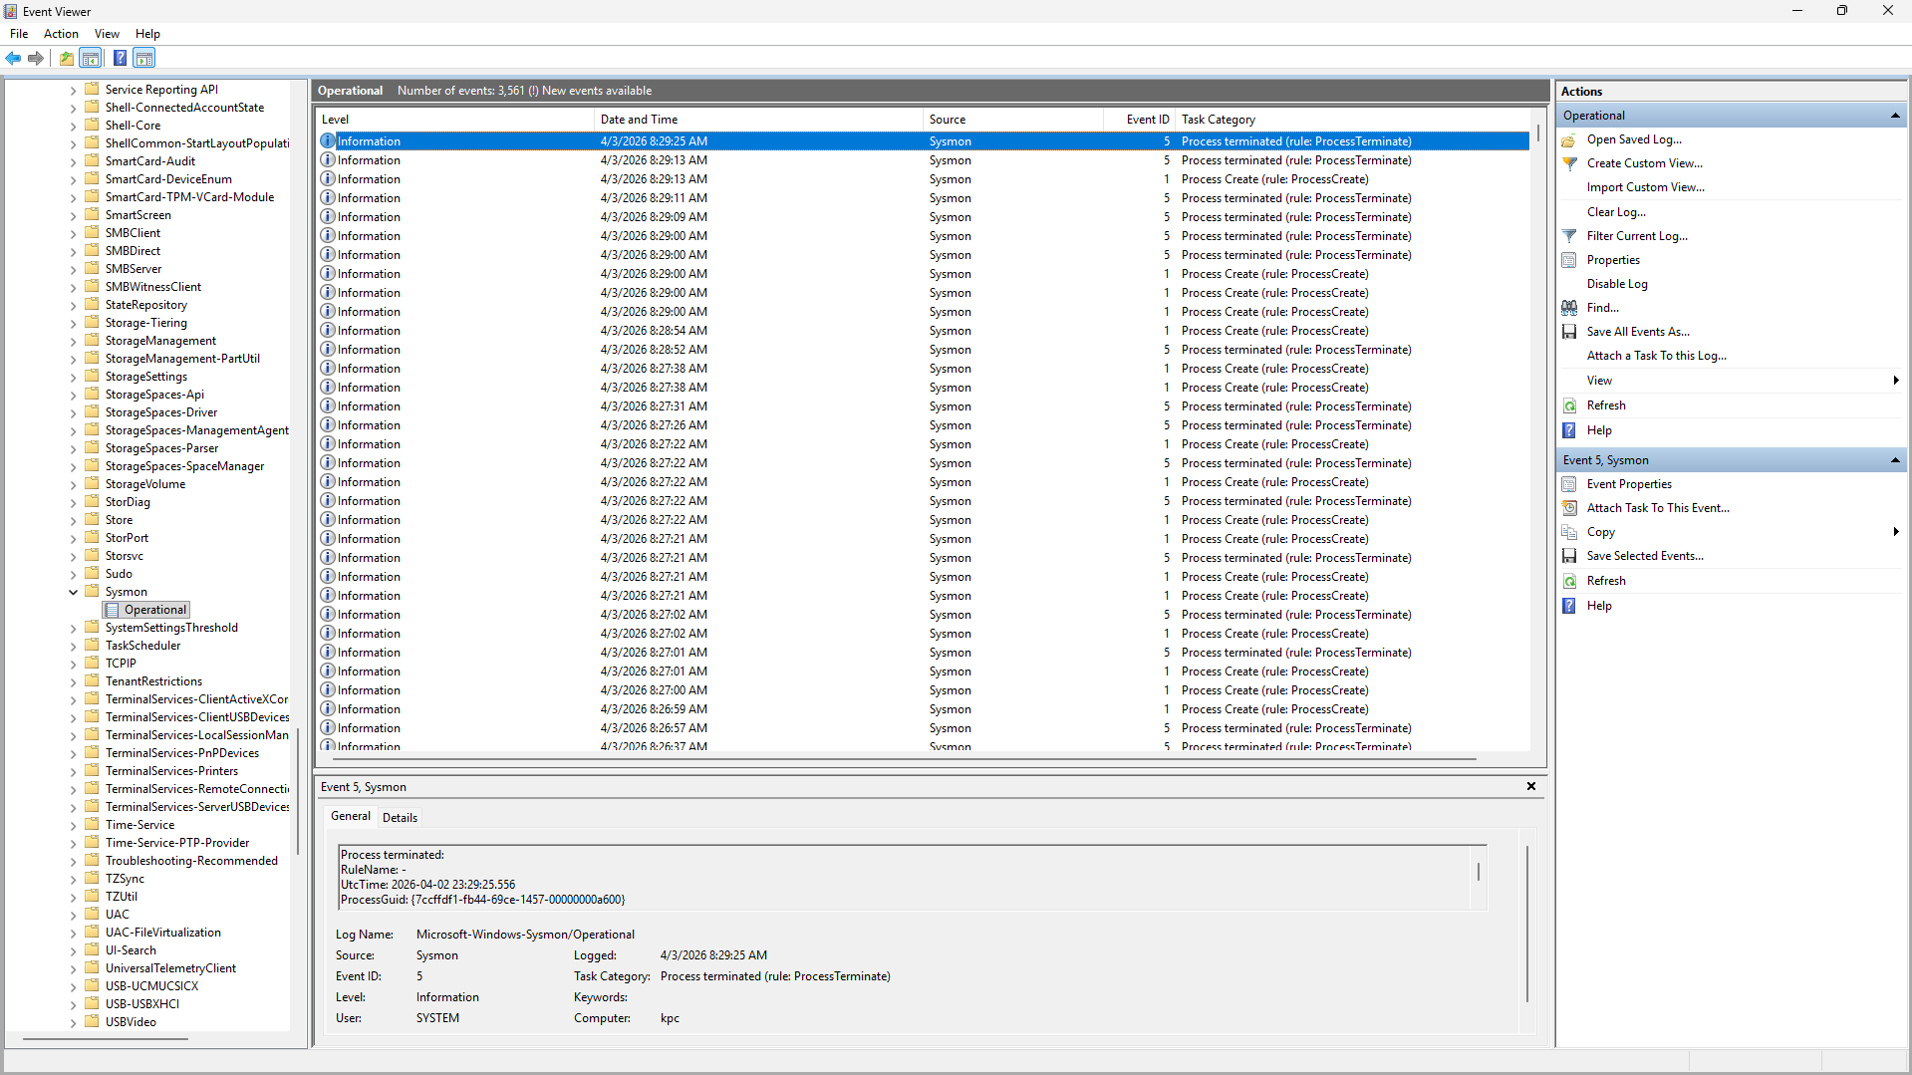Click the Up one level folder icon
The height and width of the screenshot is (1075, 1912).
pyautogui.click(x=66, y=58)
